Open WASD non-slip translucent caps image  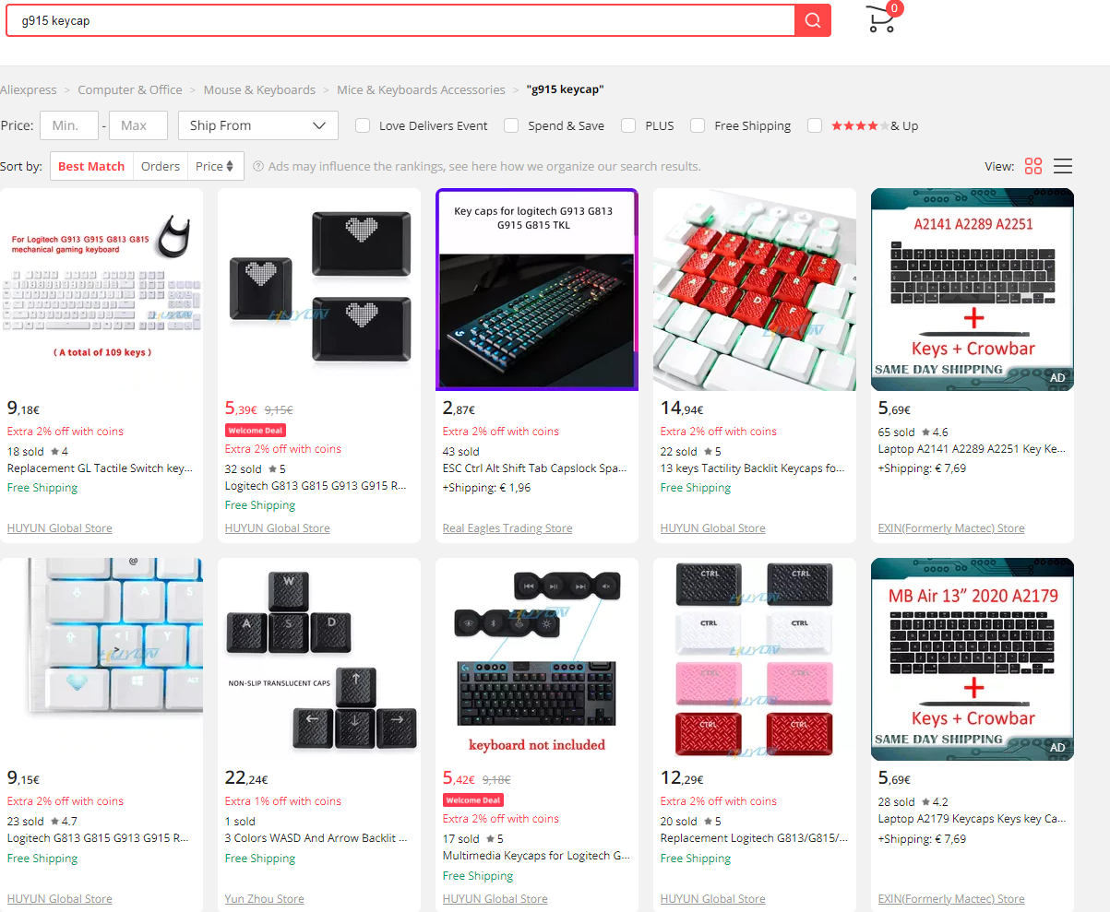[319, 659]
